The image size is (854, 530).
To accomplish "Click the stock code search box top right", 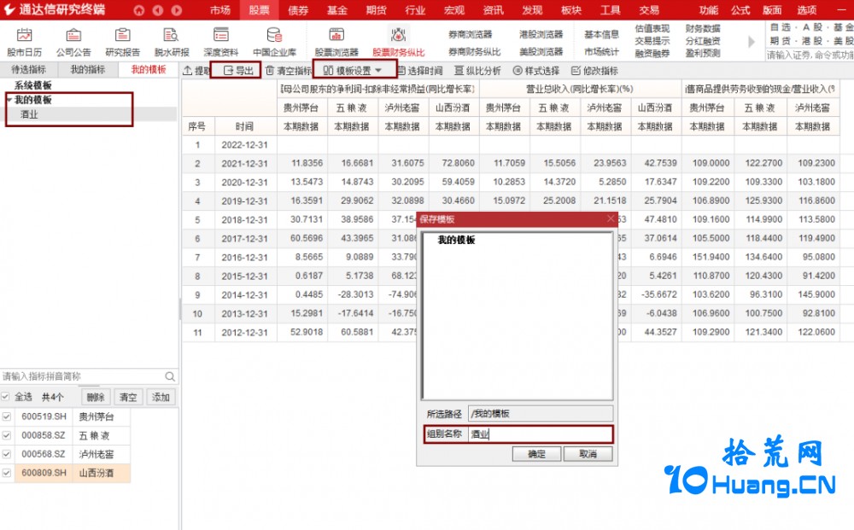I will tap(810, 55).
